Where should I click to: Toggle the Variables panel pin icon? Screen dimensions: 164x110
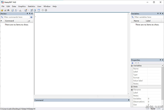pyautogui.click(x=160, y=14)
